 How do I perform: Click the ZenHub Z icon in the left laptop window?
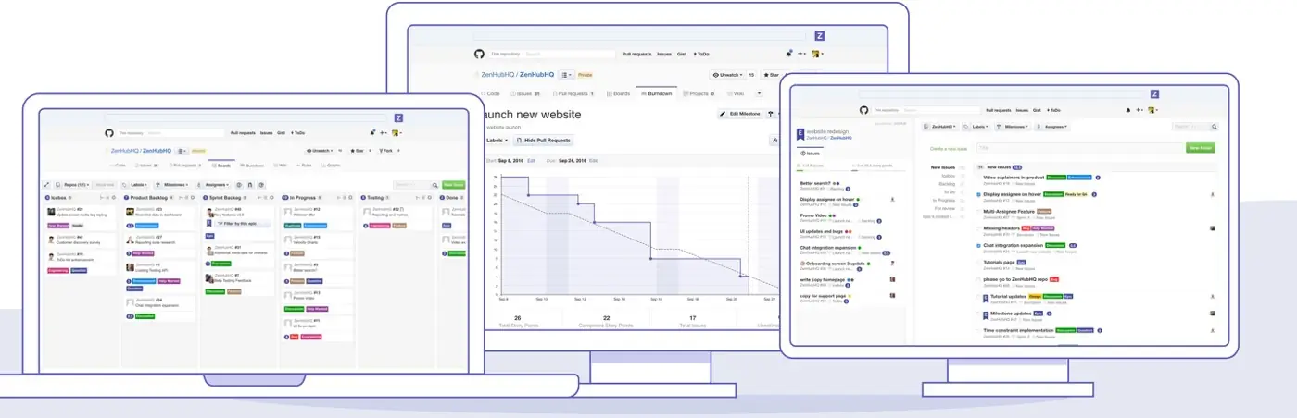pyautogui.click(x=398, y=117)
